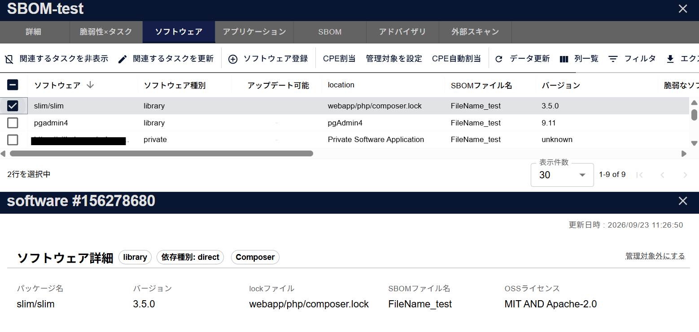
Task: Toggle the select-all header checkbox
Action: (13, 85)
